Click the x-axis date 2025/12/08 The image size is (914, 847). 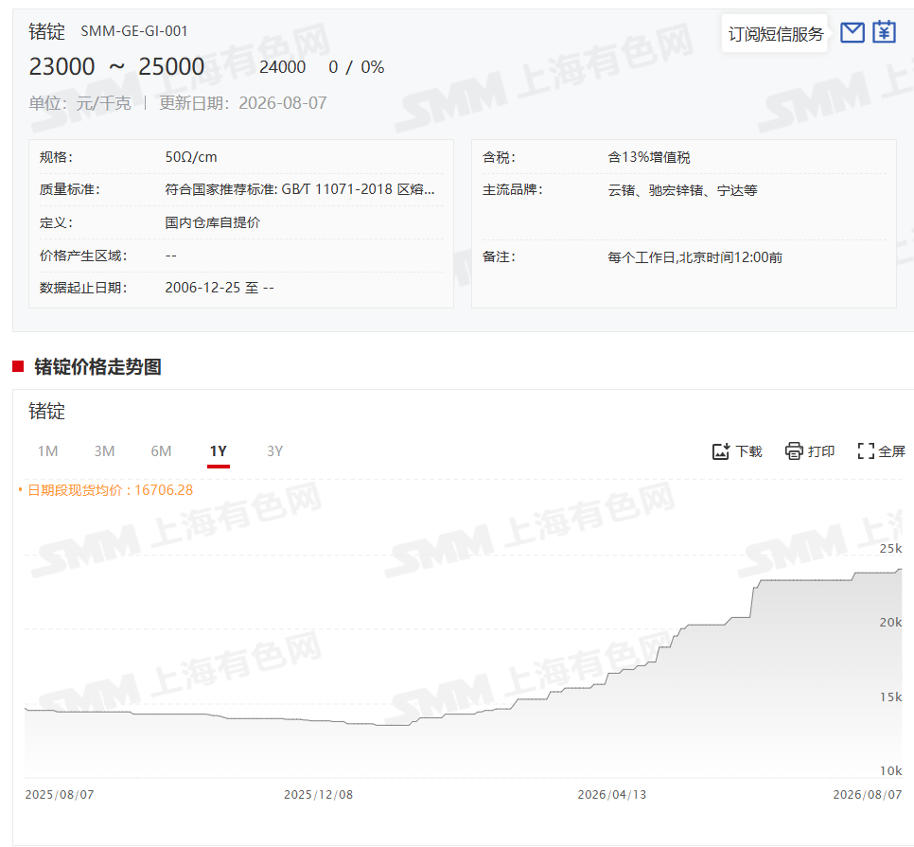318,795
